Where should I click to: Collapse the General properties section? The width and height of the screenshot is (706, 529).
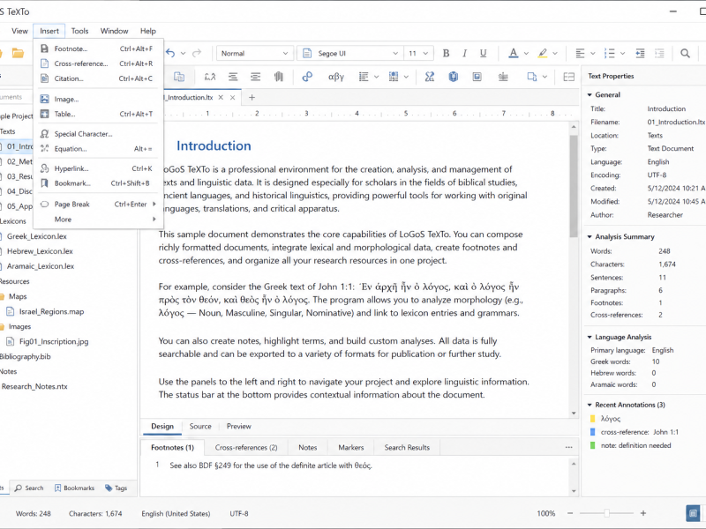coord(590,95)
